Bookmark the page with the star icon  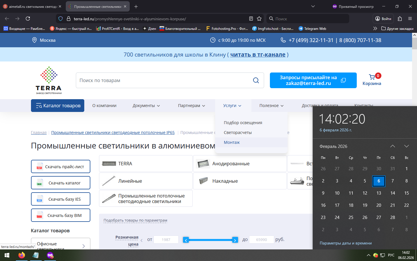259,19
